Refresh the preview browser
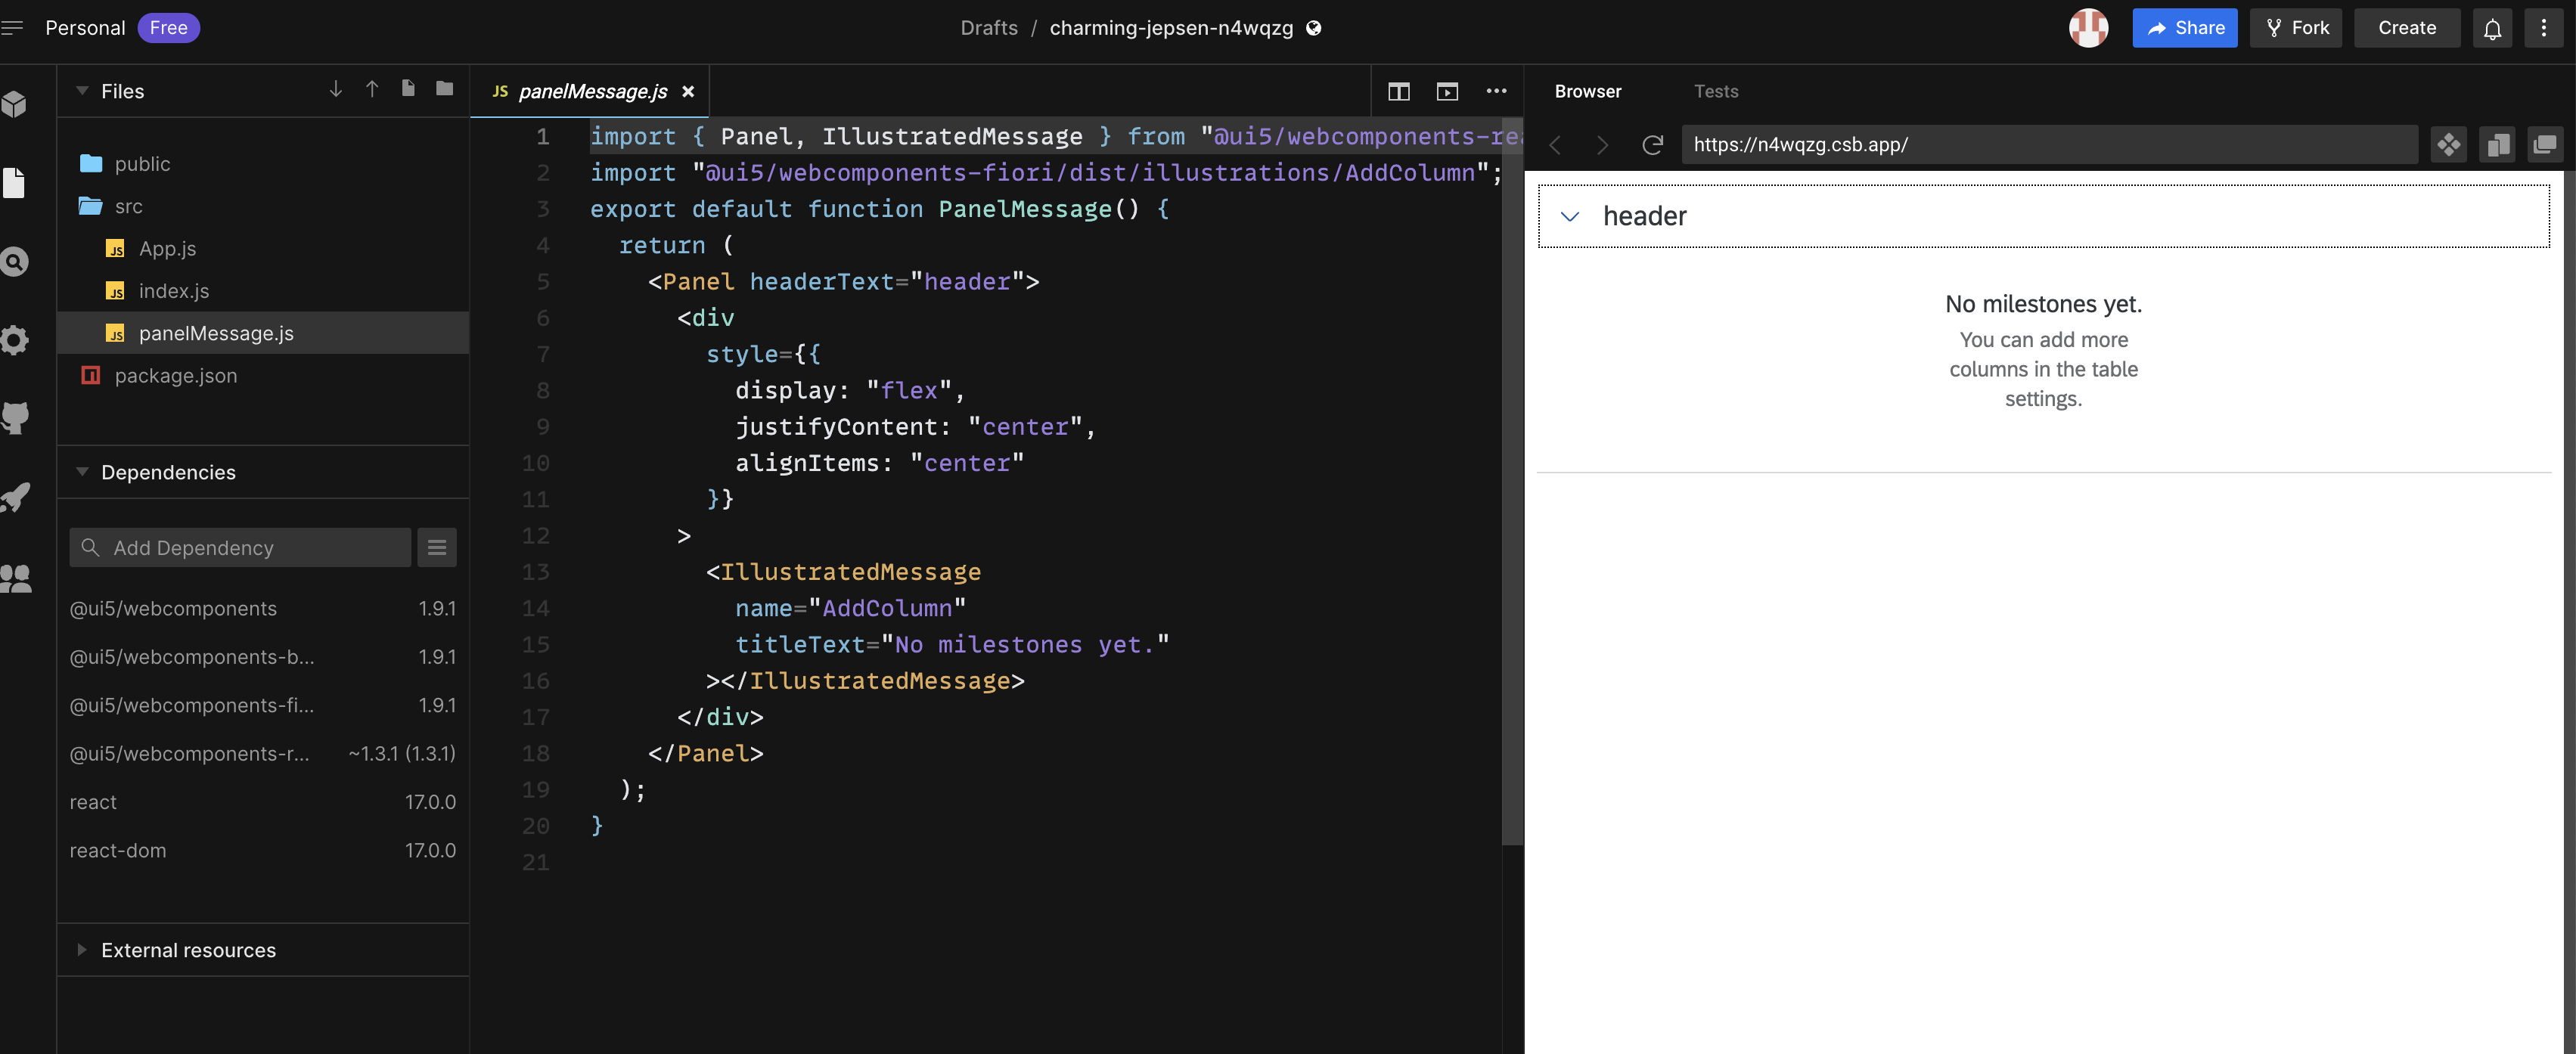Screen dimensions: 2576x1054 [x=1652, y=144]
